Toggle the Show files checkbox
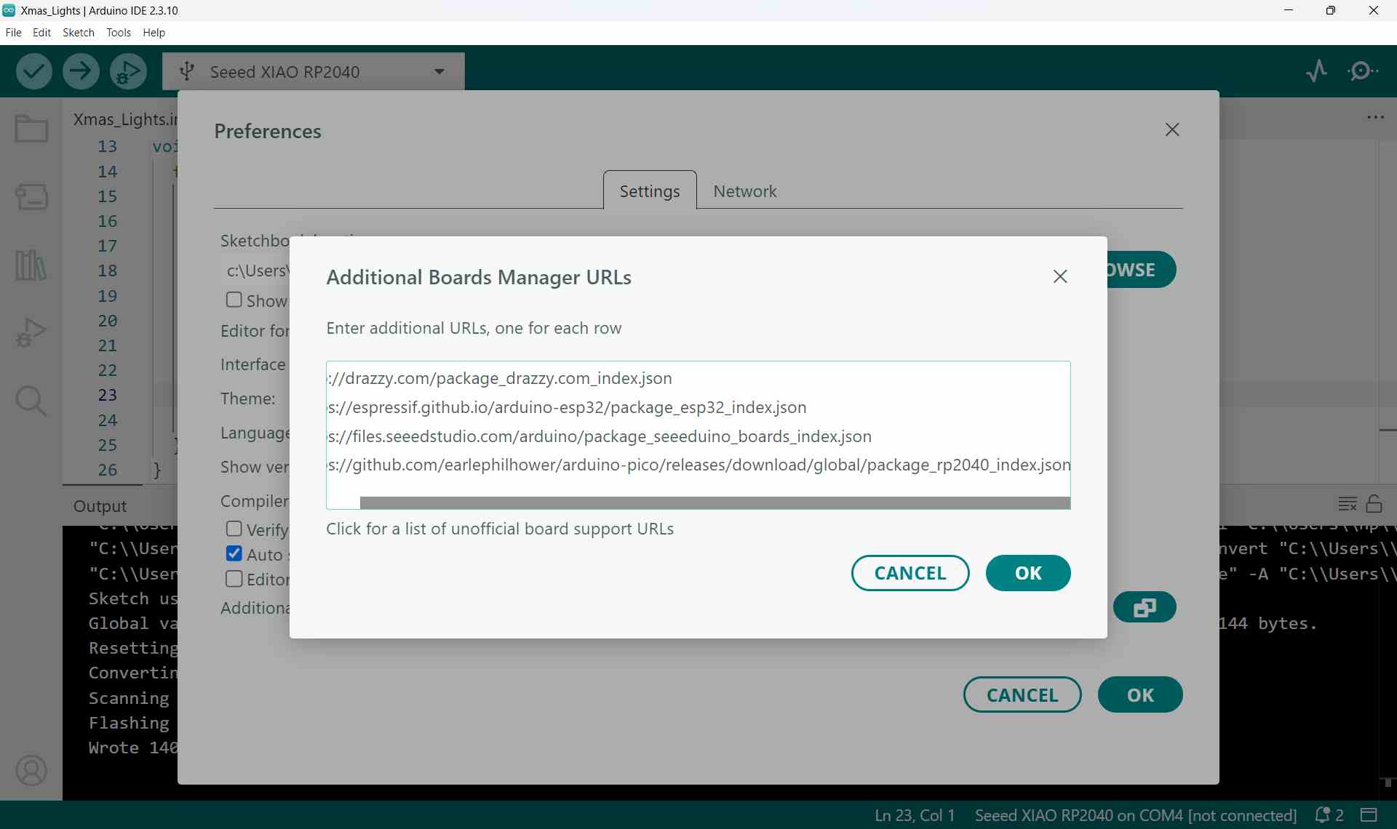Viewport: 1397px width, 829px height. click(x=234, y=300)
